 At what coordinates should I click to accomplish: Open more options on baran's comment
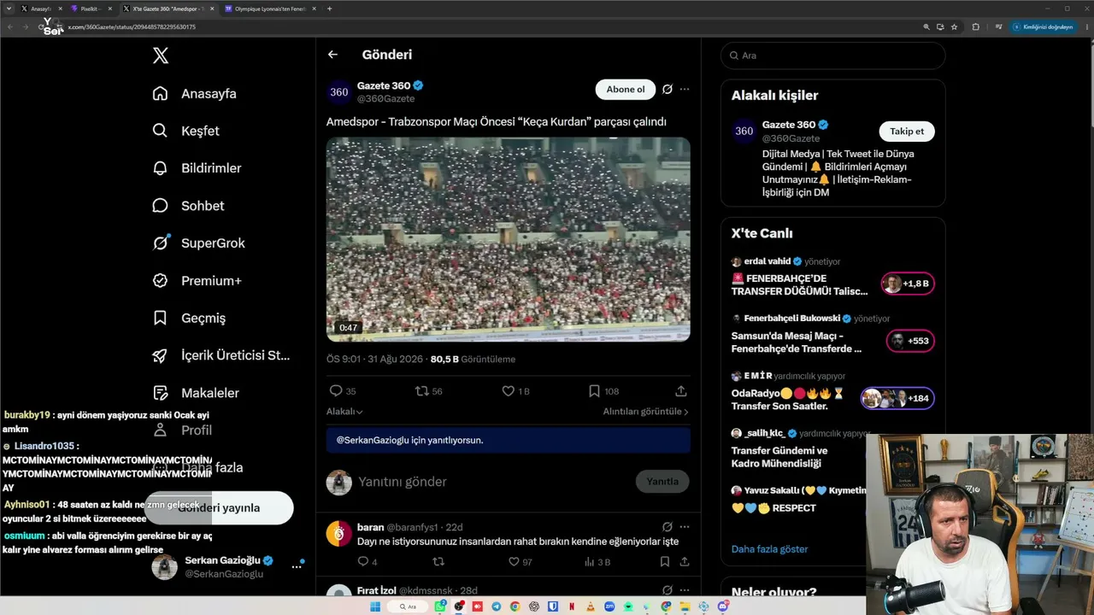pos(684,527)
